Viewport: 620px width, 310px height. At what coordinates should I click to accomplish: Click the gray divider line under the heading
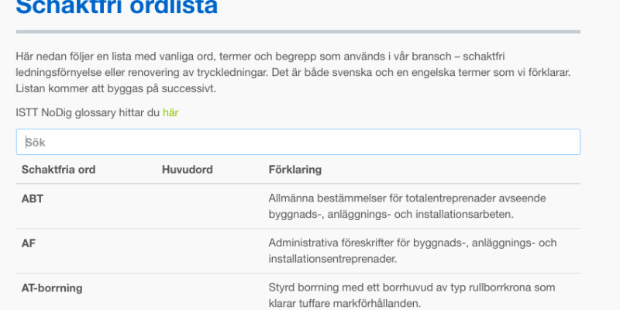pos(298,32)
